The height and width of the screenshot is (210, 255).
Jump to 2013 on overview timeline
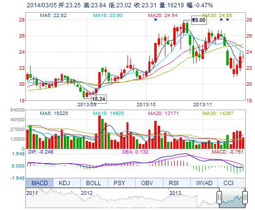(x=175, y=193)
